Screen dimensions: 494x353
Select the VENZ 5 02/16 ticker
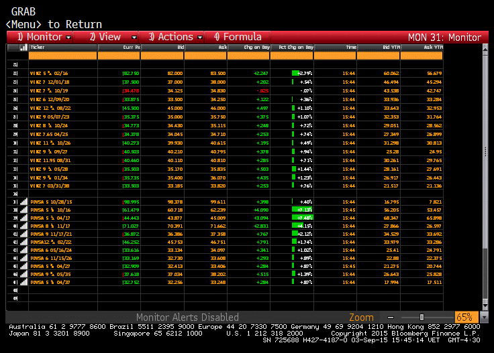tap(49, 73)
